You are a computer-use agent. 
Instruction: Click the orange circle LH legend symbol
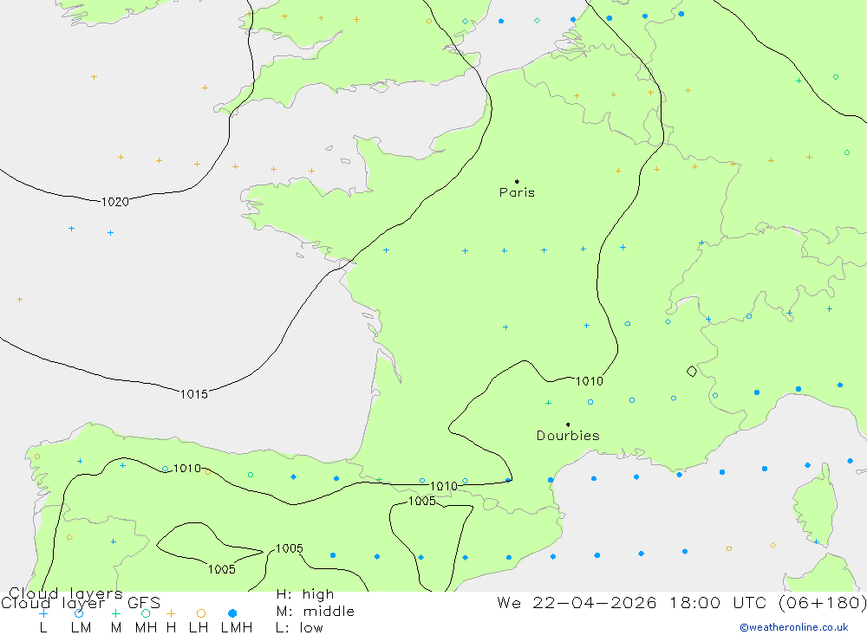(201, 613)
